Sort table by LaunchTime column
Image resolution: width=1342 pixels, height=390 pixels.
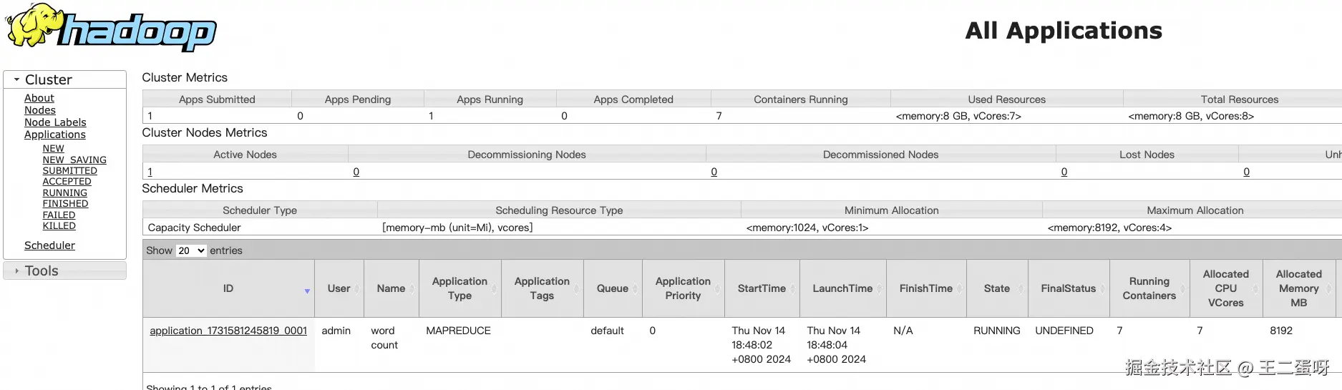click(842, 288)
